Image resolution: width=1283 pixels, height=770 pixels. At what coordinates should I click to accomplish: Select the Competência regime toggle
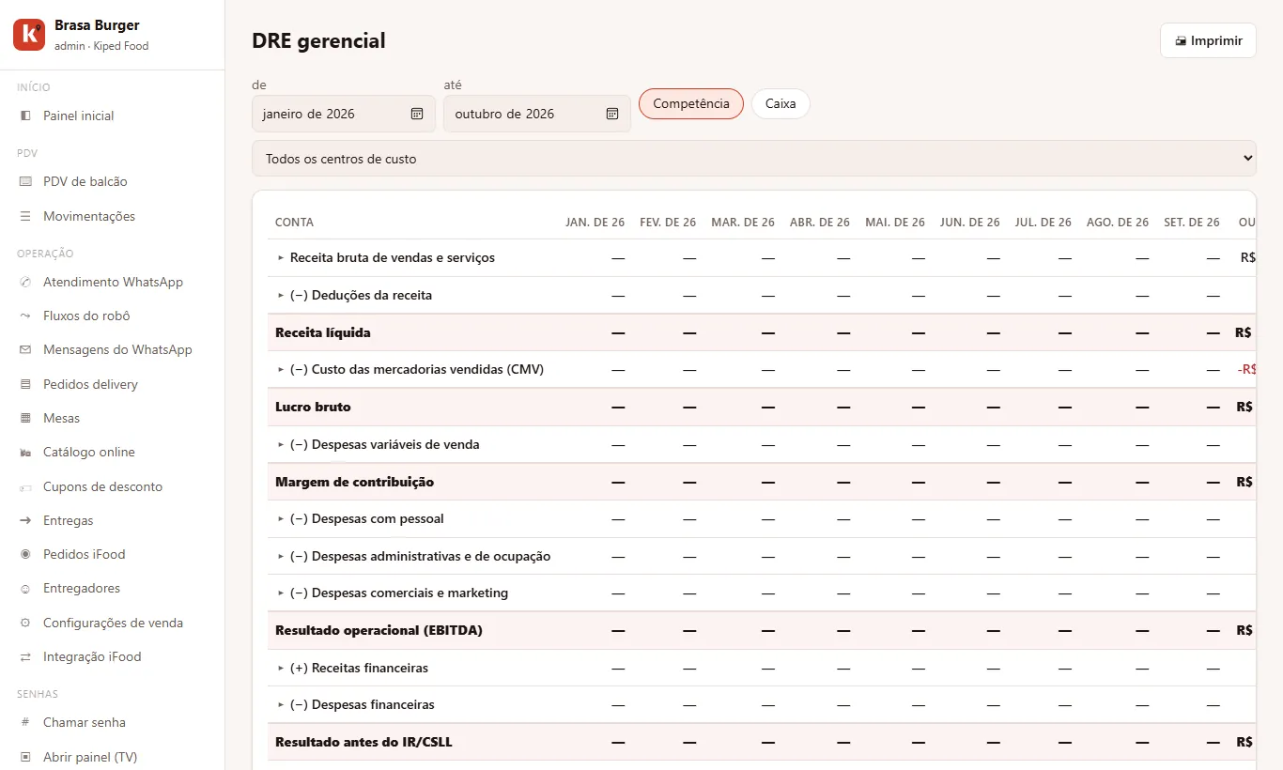(691, 103)
